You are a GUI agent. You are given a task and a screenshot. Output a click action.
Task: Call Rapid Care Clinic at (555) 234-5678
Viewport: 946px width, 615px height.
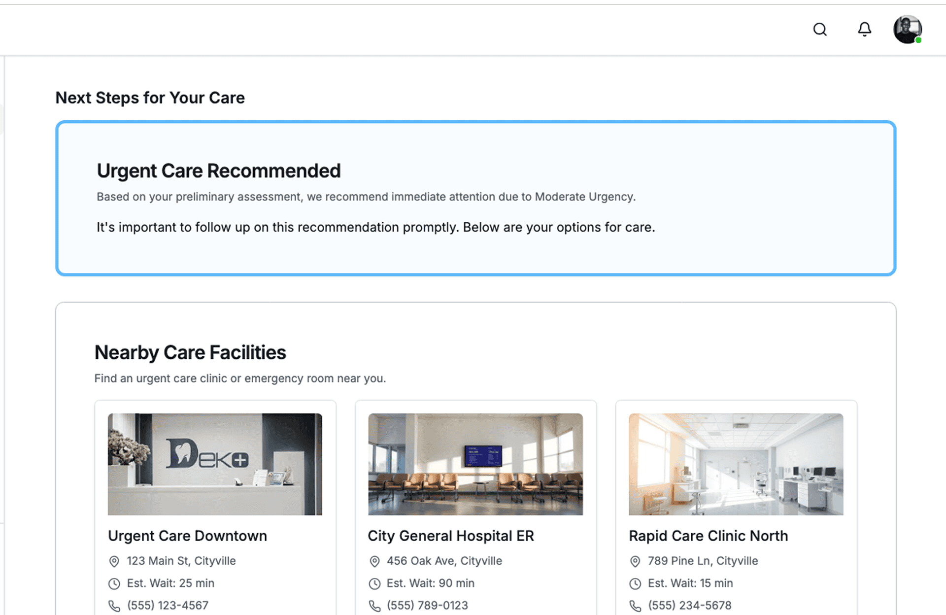pyautogui.click(x=689, y=606)
